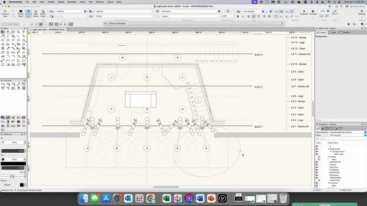
Task: Toggle visibility of CENTERLINE class
Action: coord(317,162)
